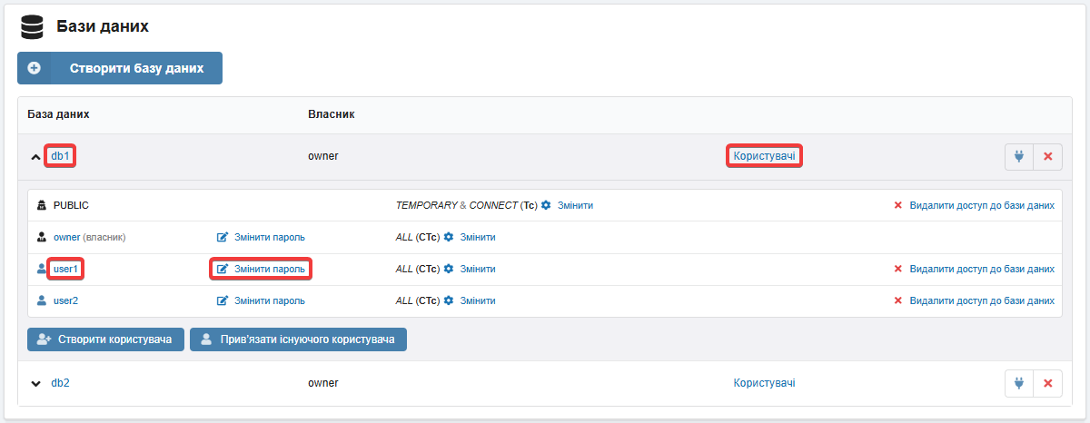Click the gear icon in PUBLIC row
The height and width of the screenshot is (423, 1090).
(x=546, y=205)
